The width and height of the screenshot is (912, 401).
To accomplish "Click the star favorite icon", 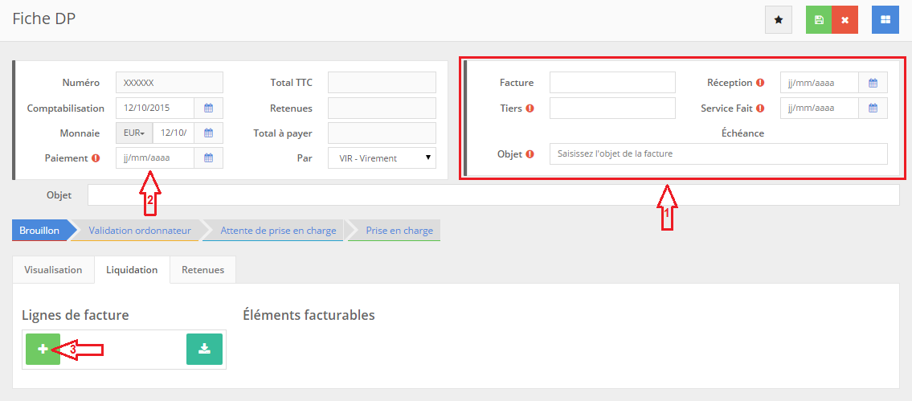I will pyautogui.click(x=778, y=19).
